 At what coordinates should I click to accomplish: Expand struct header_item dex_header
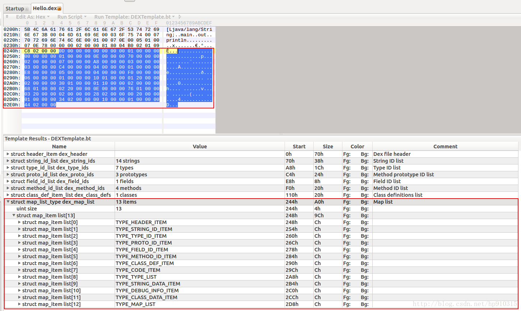coord(8,154)
